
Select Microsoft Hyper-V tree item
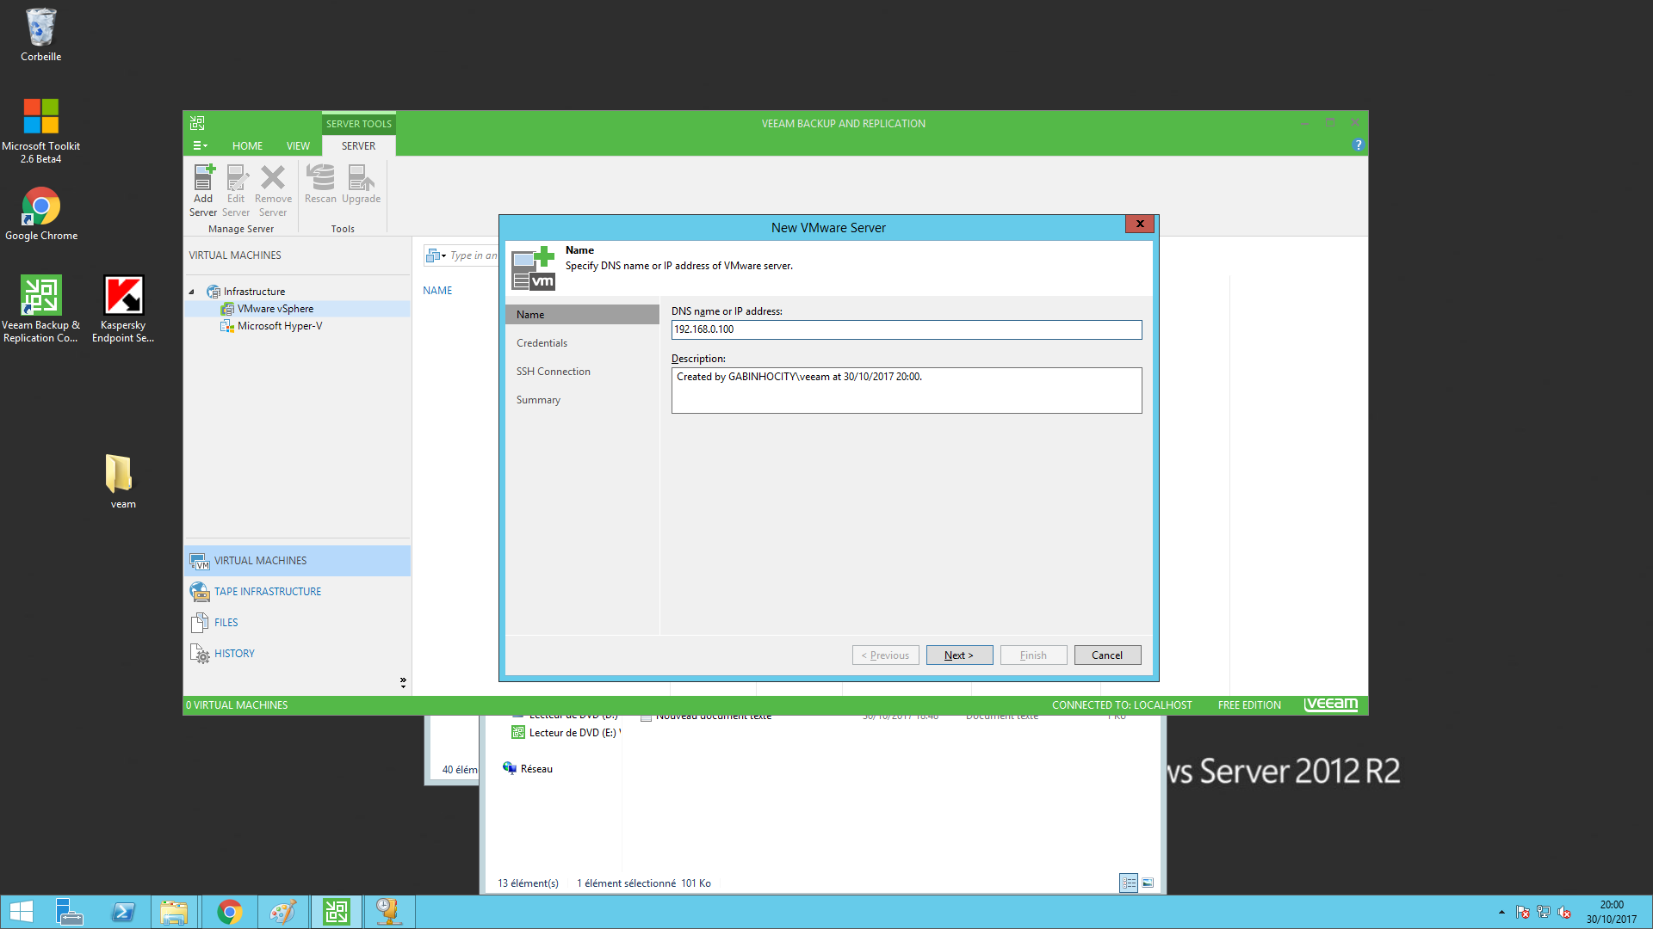tap(280, 326)
